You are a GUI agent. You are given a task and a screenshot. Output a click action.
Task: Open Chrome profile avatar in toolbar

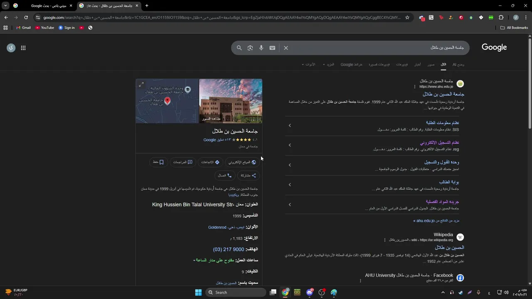click(x=516, y=17)
